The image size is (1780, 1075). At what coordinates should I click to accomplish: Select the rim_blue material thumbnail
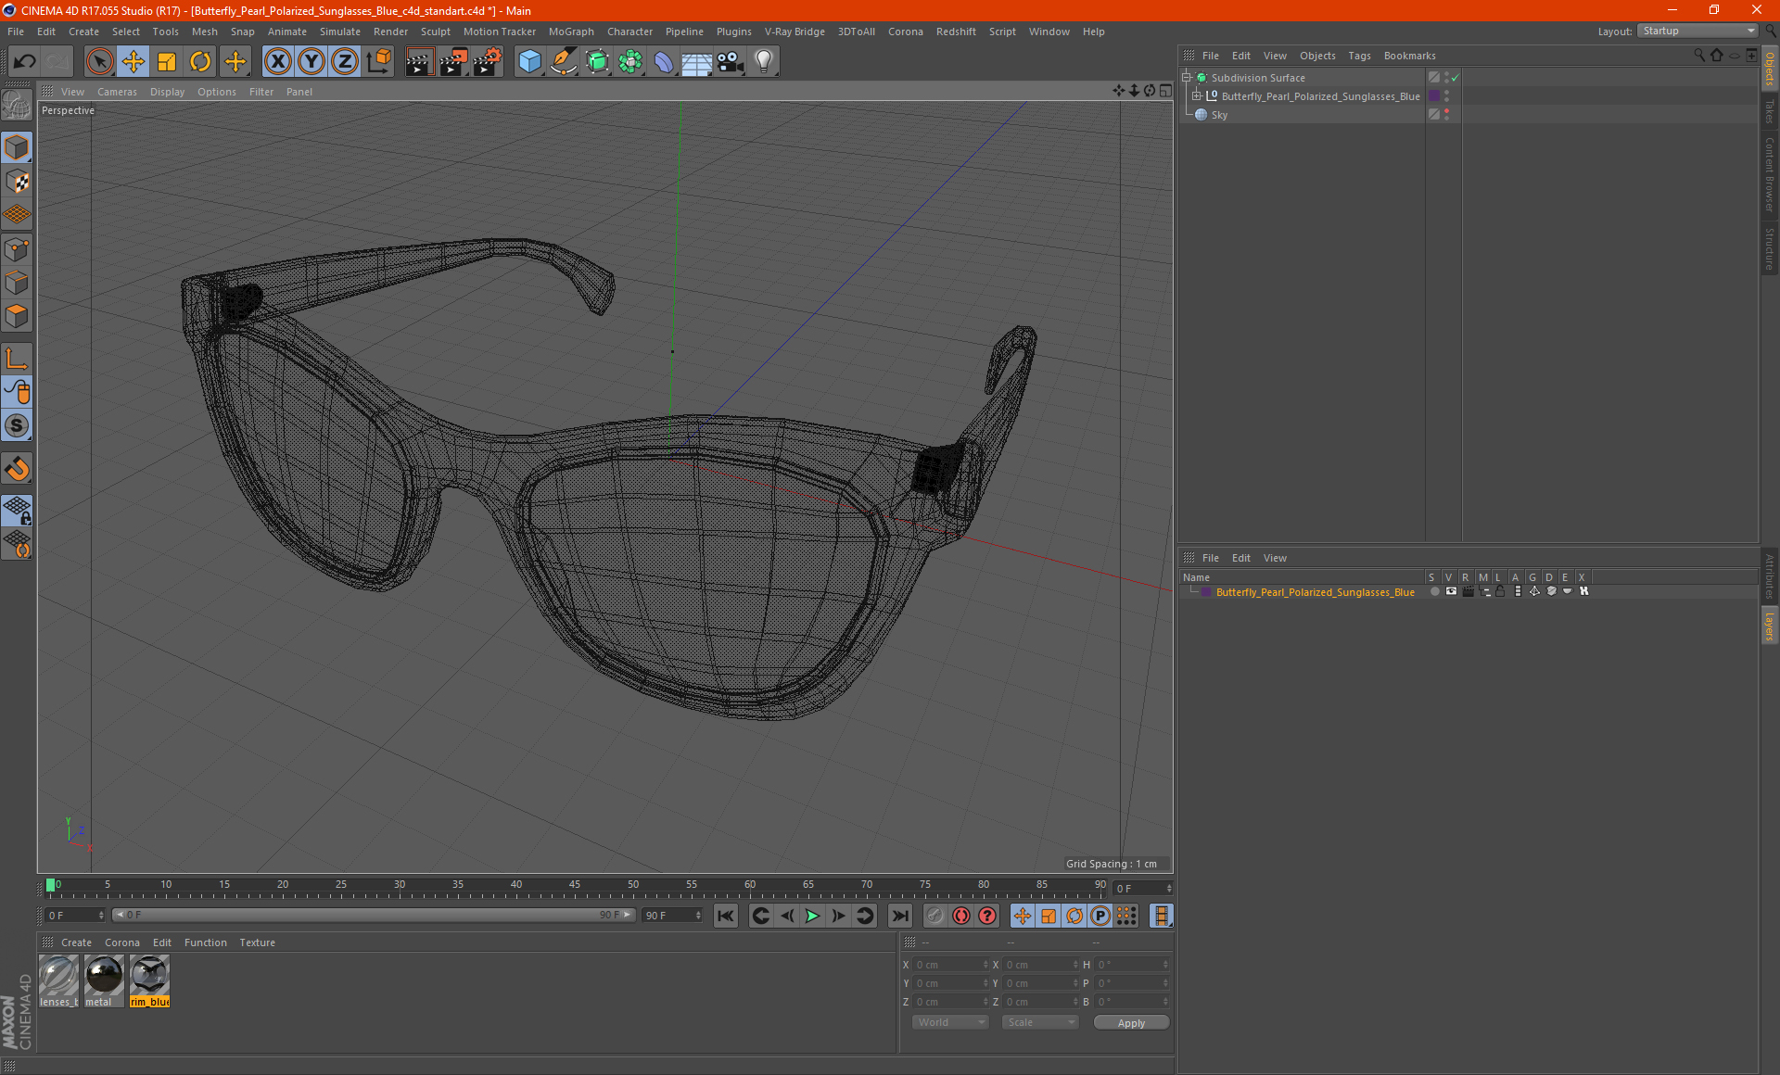coord(149,981)
